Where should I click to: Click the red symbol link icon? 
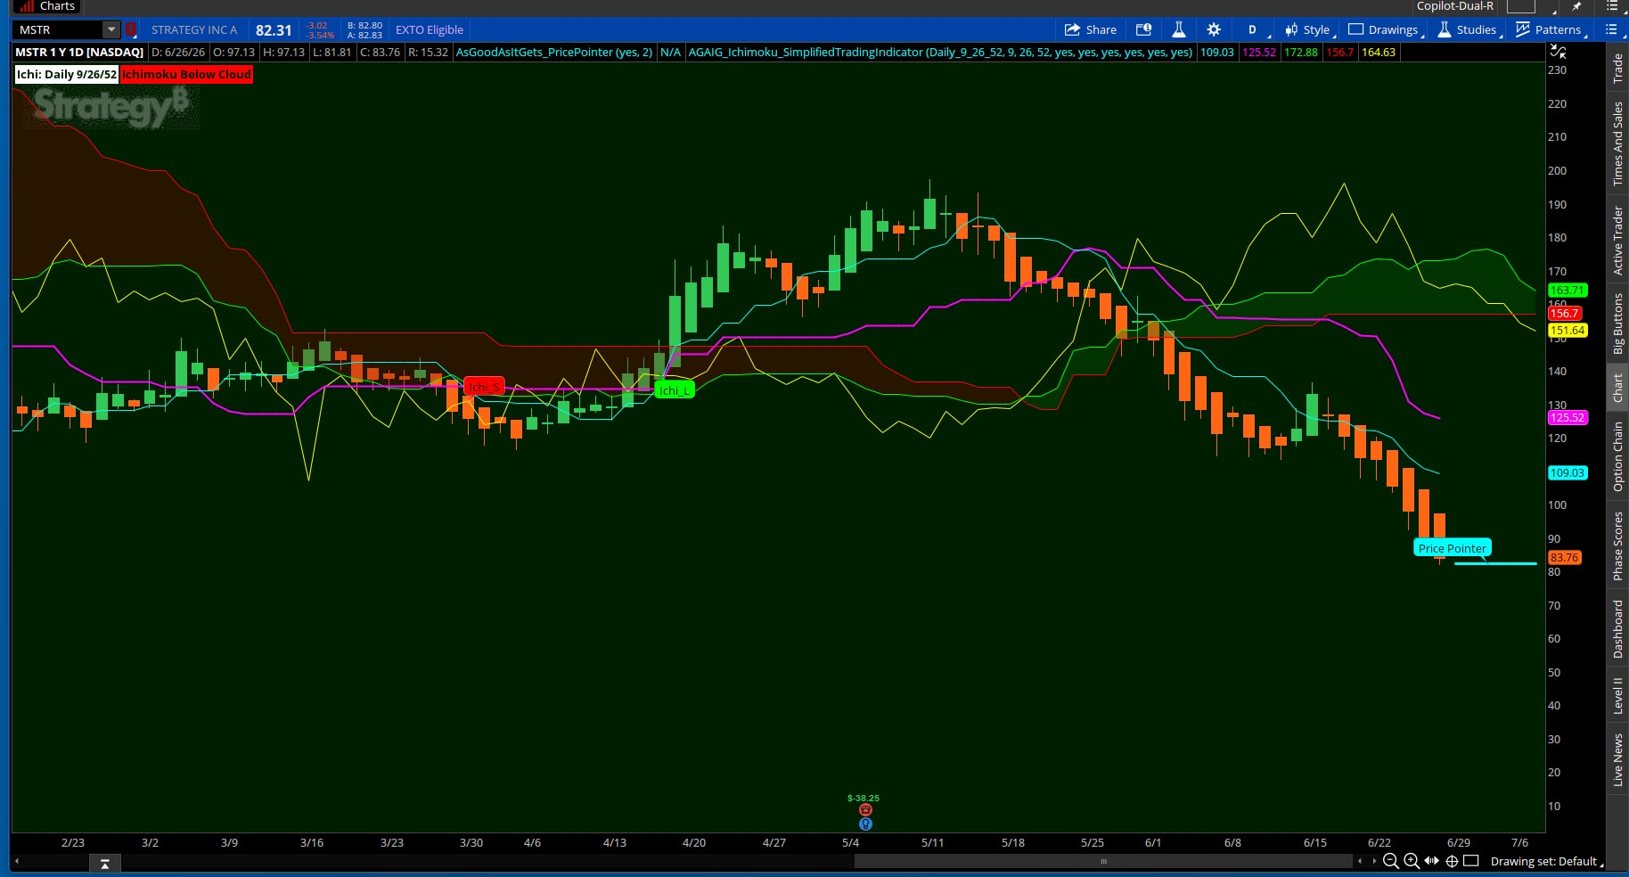pyautogui.click(x=131, y=29)
